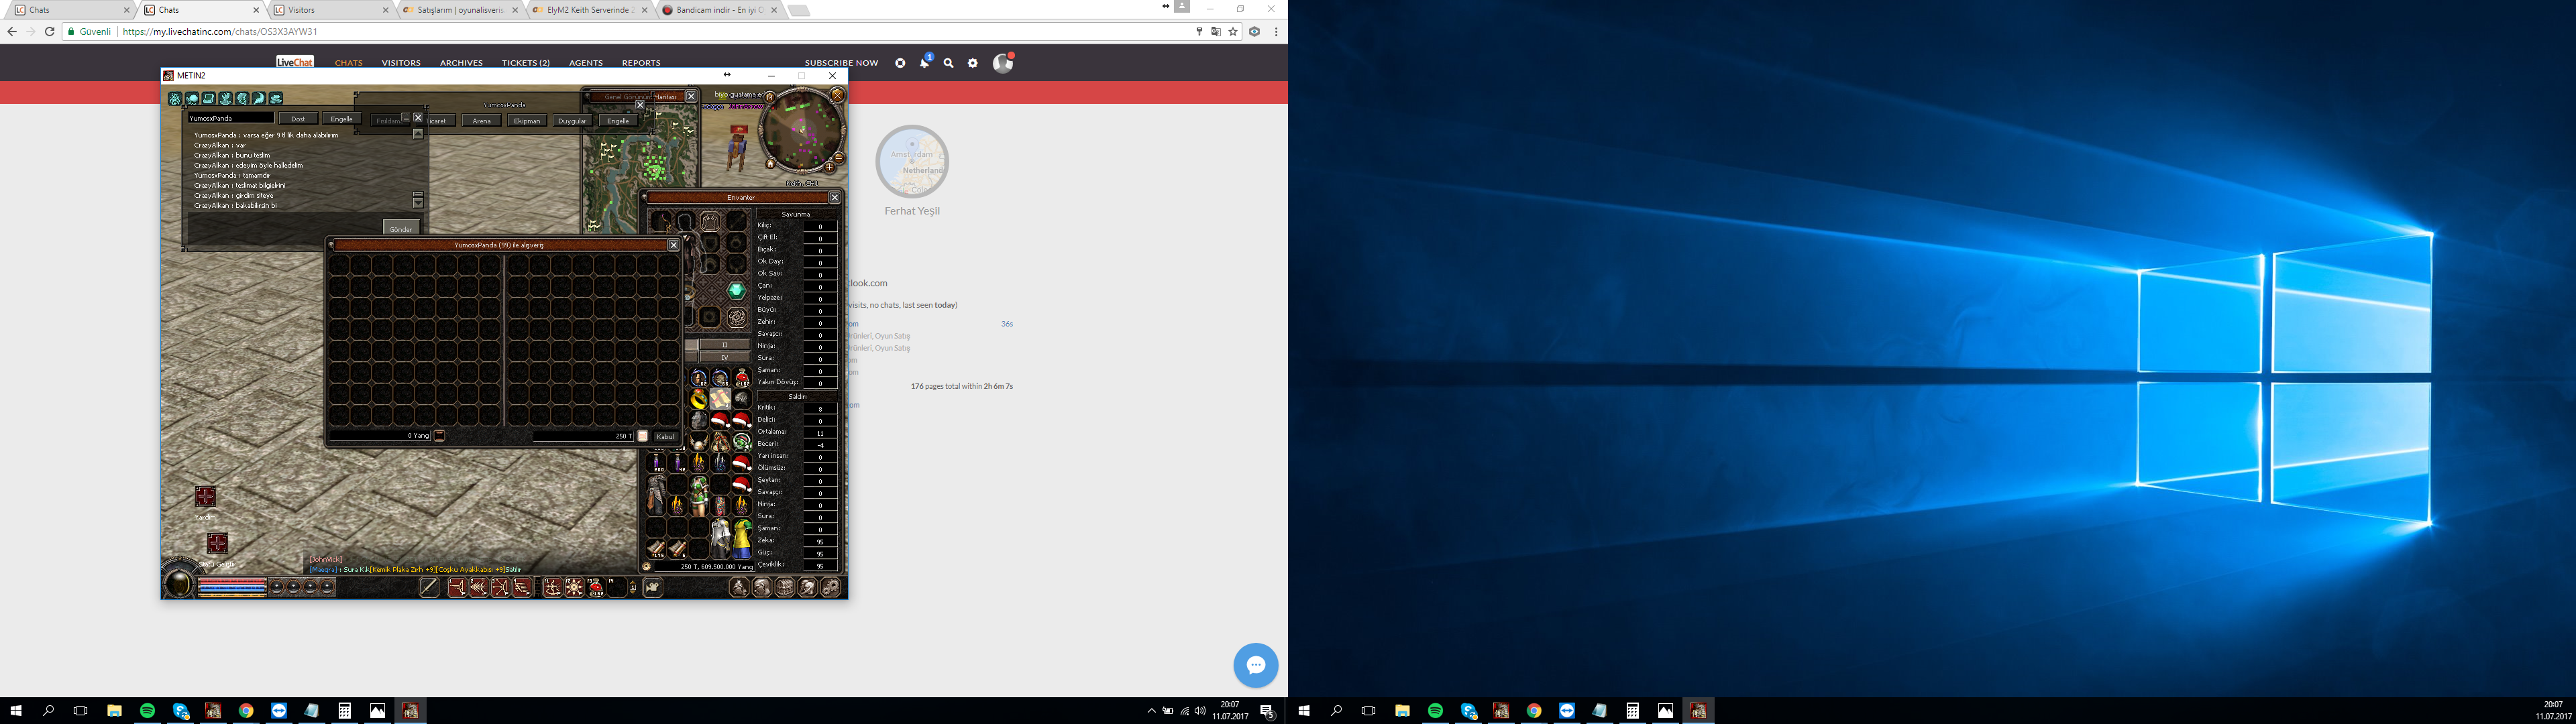Click the Statü Geliştir red cross icon
Viewport: 2576px width, 724px height.
coord(217,543)
